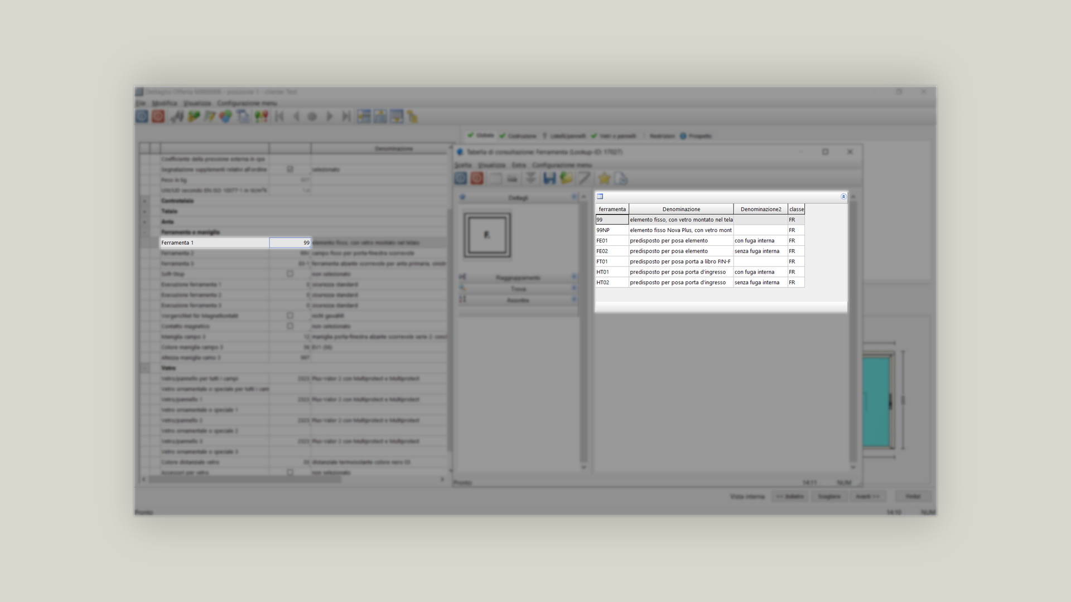Click the 'Avanti >>' button
The image size is (1071, 602).
(x=868, y=496)
